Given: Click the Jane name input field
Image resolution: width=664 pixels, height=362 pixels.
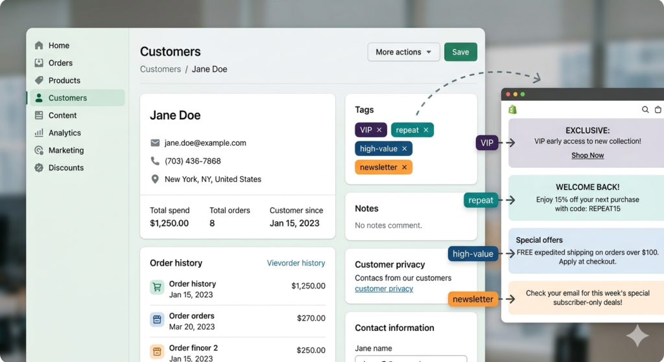Looking at the screenshot, I should pos(410,358).
